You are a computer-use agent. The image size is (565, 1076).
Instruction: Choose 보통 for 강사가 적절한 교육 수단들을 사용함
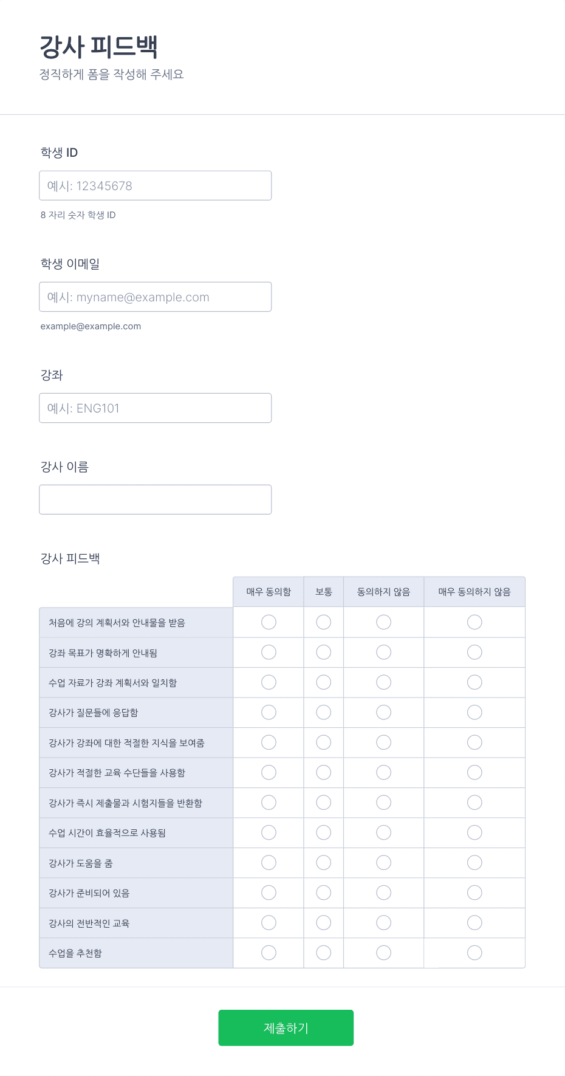coord(324,772)
